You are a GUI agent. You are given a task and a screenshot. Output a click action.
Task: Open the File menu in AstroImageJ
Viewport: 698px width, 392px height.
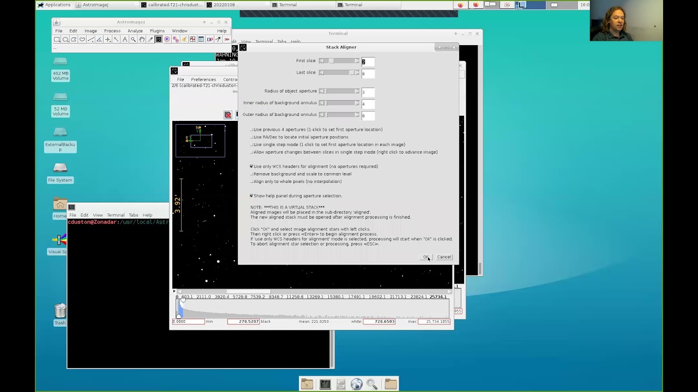point(58,31)
